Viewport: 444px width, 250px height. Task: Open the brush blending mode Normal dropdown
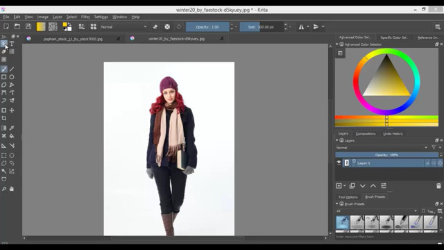pos(123,27)
